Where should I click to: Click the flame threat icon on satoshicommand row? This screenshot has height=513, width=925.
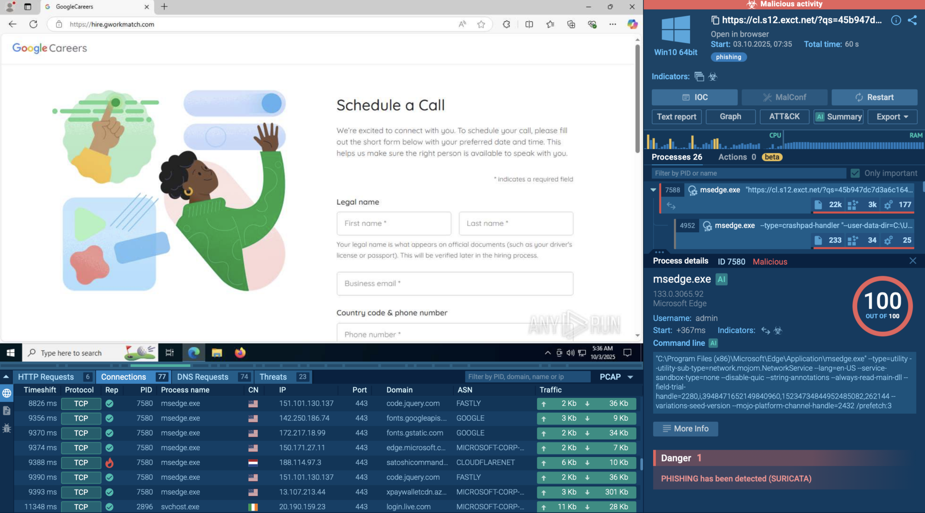point(109,462)
